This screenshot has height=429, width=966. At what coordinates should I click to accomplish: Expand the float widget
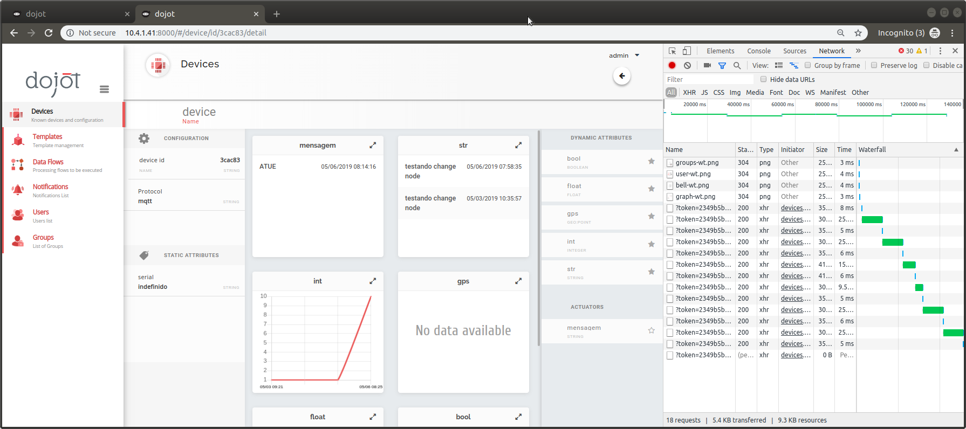coord(373,417)
